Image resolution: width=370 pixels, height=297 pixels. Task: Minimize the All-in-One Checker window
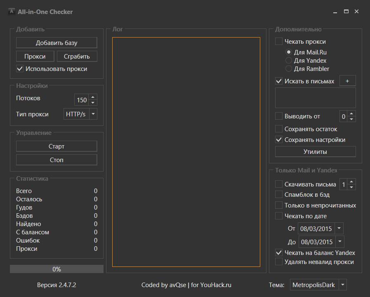click(x=336, y=12)
